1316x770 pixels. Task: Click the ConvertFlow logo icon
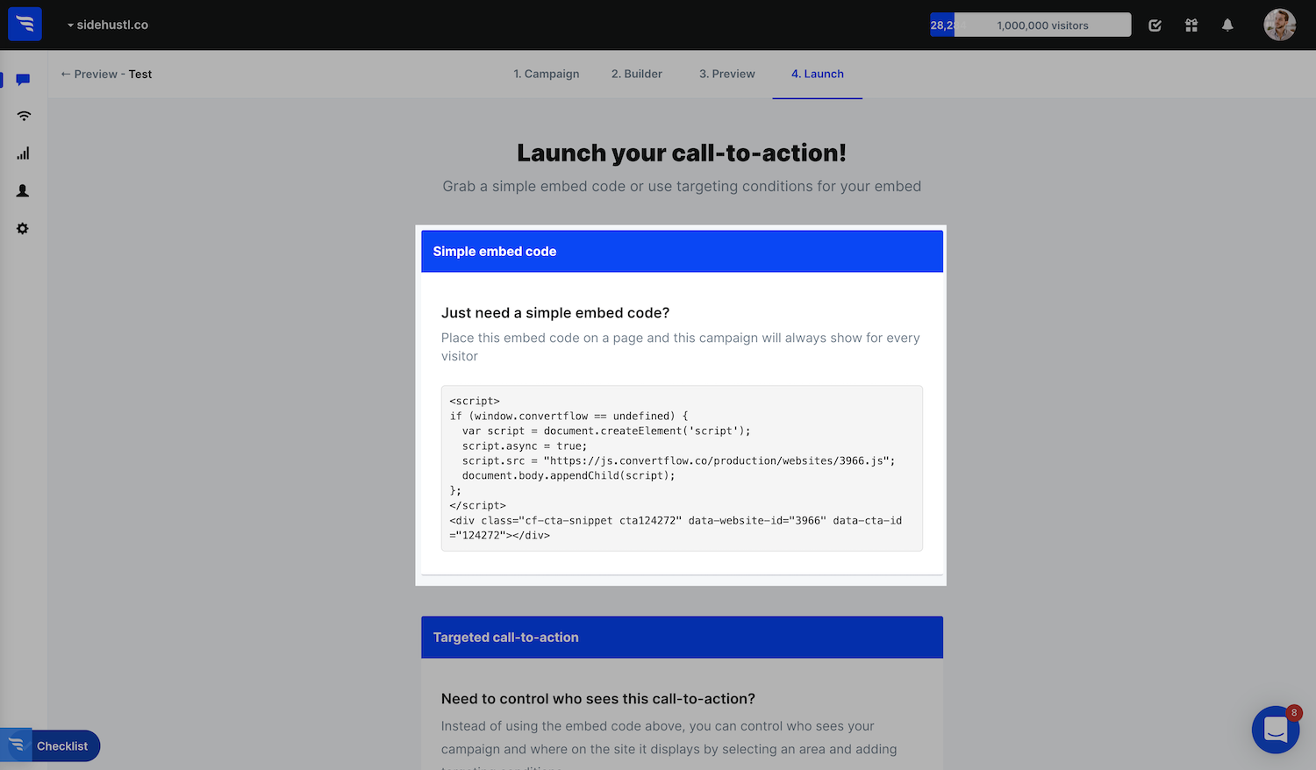point(25,25)
